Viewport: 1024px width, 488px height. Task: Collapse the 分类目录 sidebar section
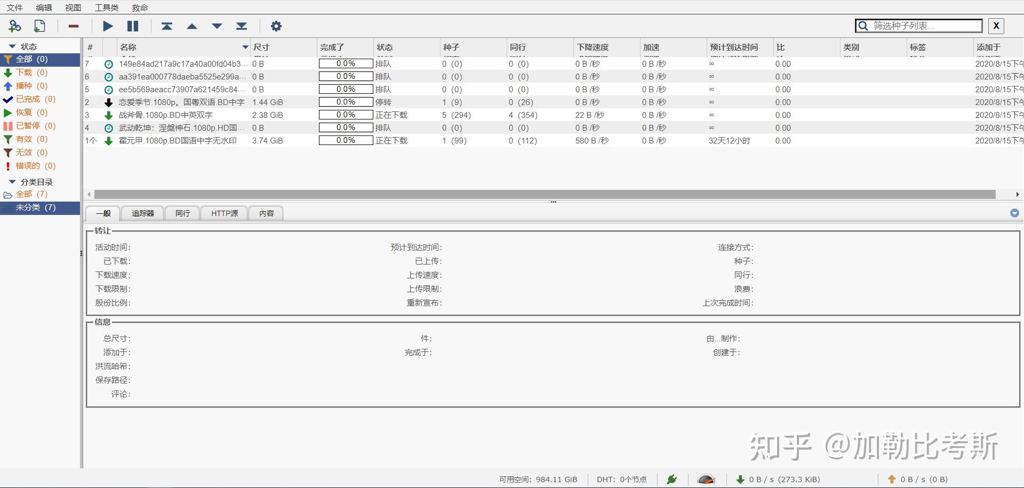(12, 182)
